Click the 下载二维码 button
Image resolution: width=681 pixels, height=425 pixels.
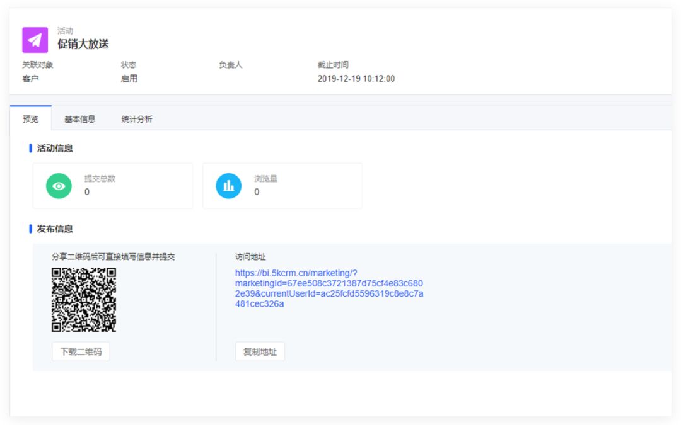coord(81,352)
